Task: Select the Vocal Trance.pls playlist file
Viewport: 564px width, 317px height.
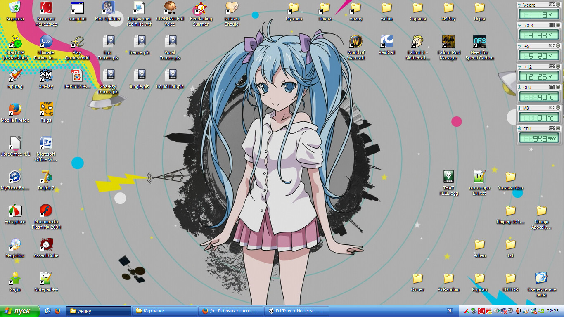Action: pos(170,47)
